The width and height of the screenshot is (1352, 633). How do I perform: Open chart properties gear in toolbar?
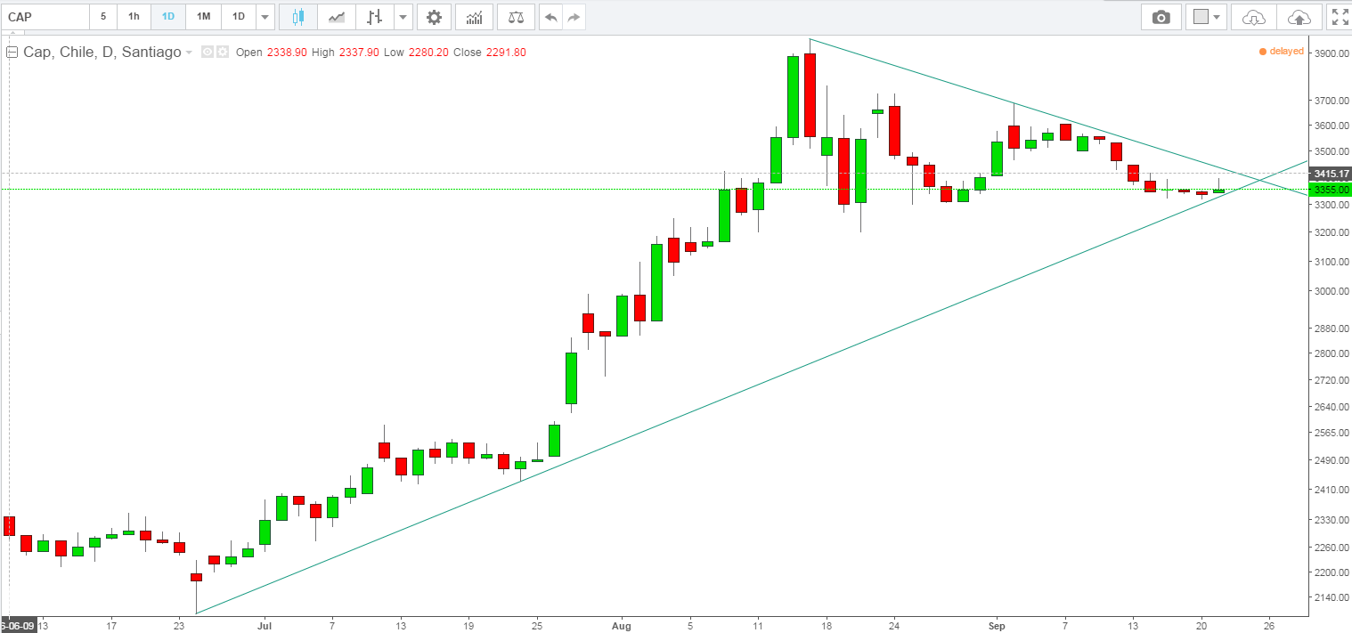(x=434, y=17)
